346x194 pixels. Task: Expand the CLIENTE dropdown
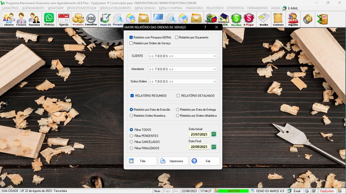[215, 56]
